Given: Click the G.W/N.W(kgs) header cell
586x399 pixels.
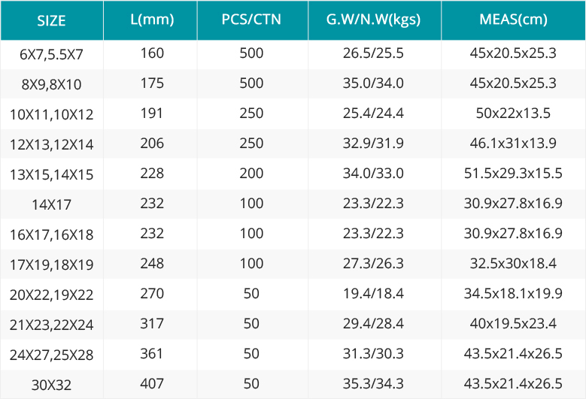Looking at the screenshot, I should (373, 20).
